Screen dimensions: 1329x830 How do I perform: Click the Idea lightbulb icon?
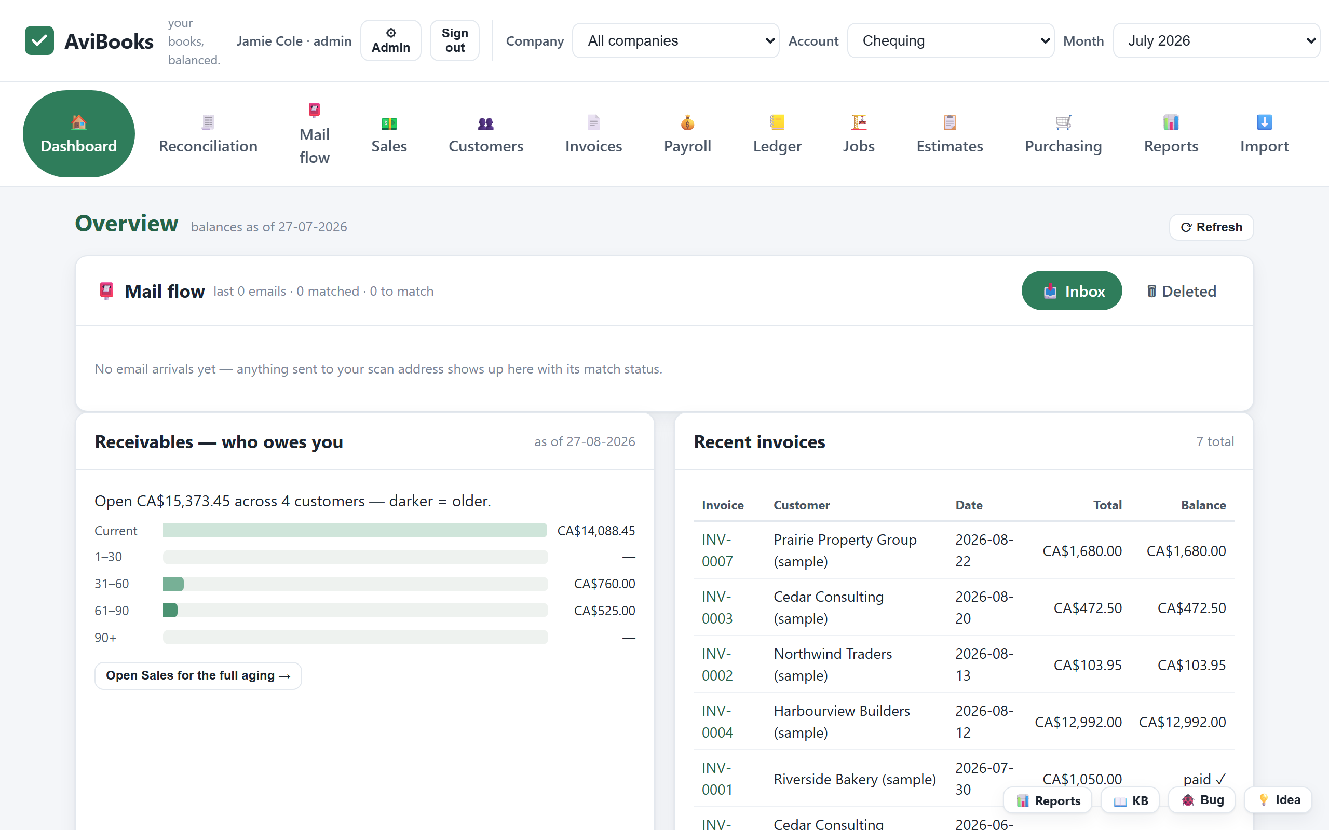pos(1264,800)
